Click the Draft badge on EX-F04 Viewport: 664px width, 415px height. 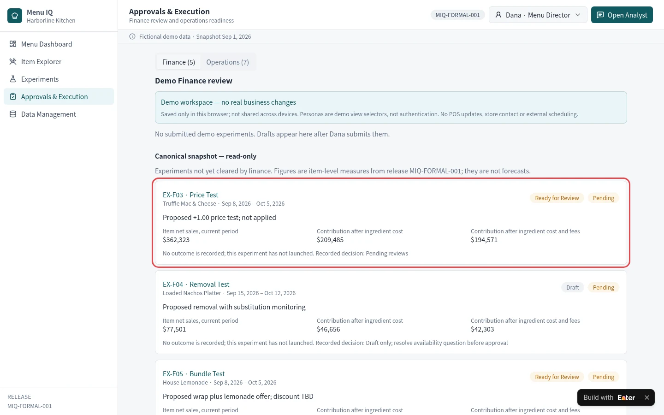[x=573, y=288]
